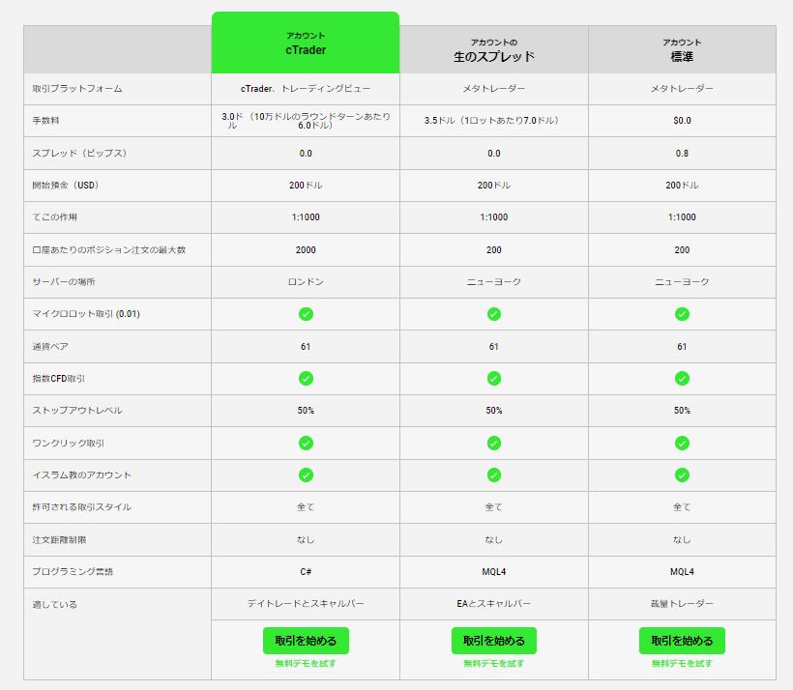Click cTrader checkmark for ワンクリック取引
Image resolution: width=793 pixels, height=690 pixels.
pyautogui.click(x=306, y=443)
